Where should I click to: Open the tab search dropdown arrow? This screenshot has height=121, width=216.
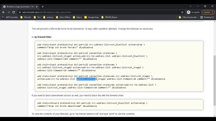coord(190,6)
